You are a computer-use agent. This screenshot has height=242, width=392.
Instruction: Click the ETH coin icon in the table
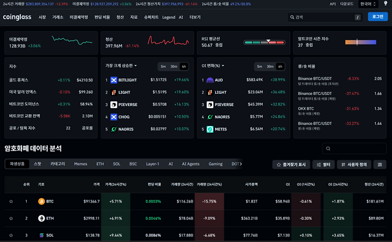click(42, 219)
